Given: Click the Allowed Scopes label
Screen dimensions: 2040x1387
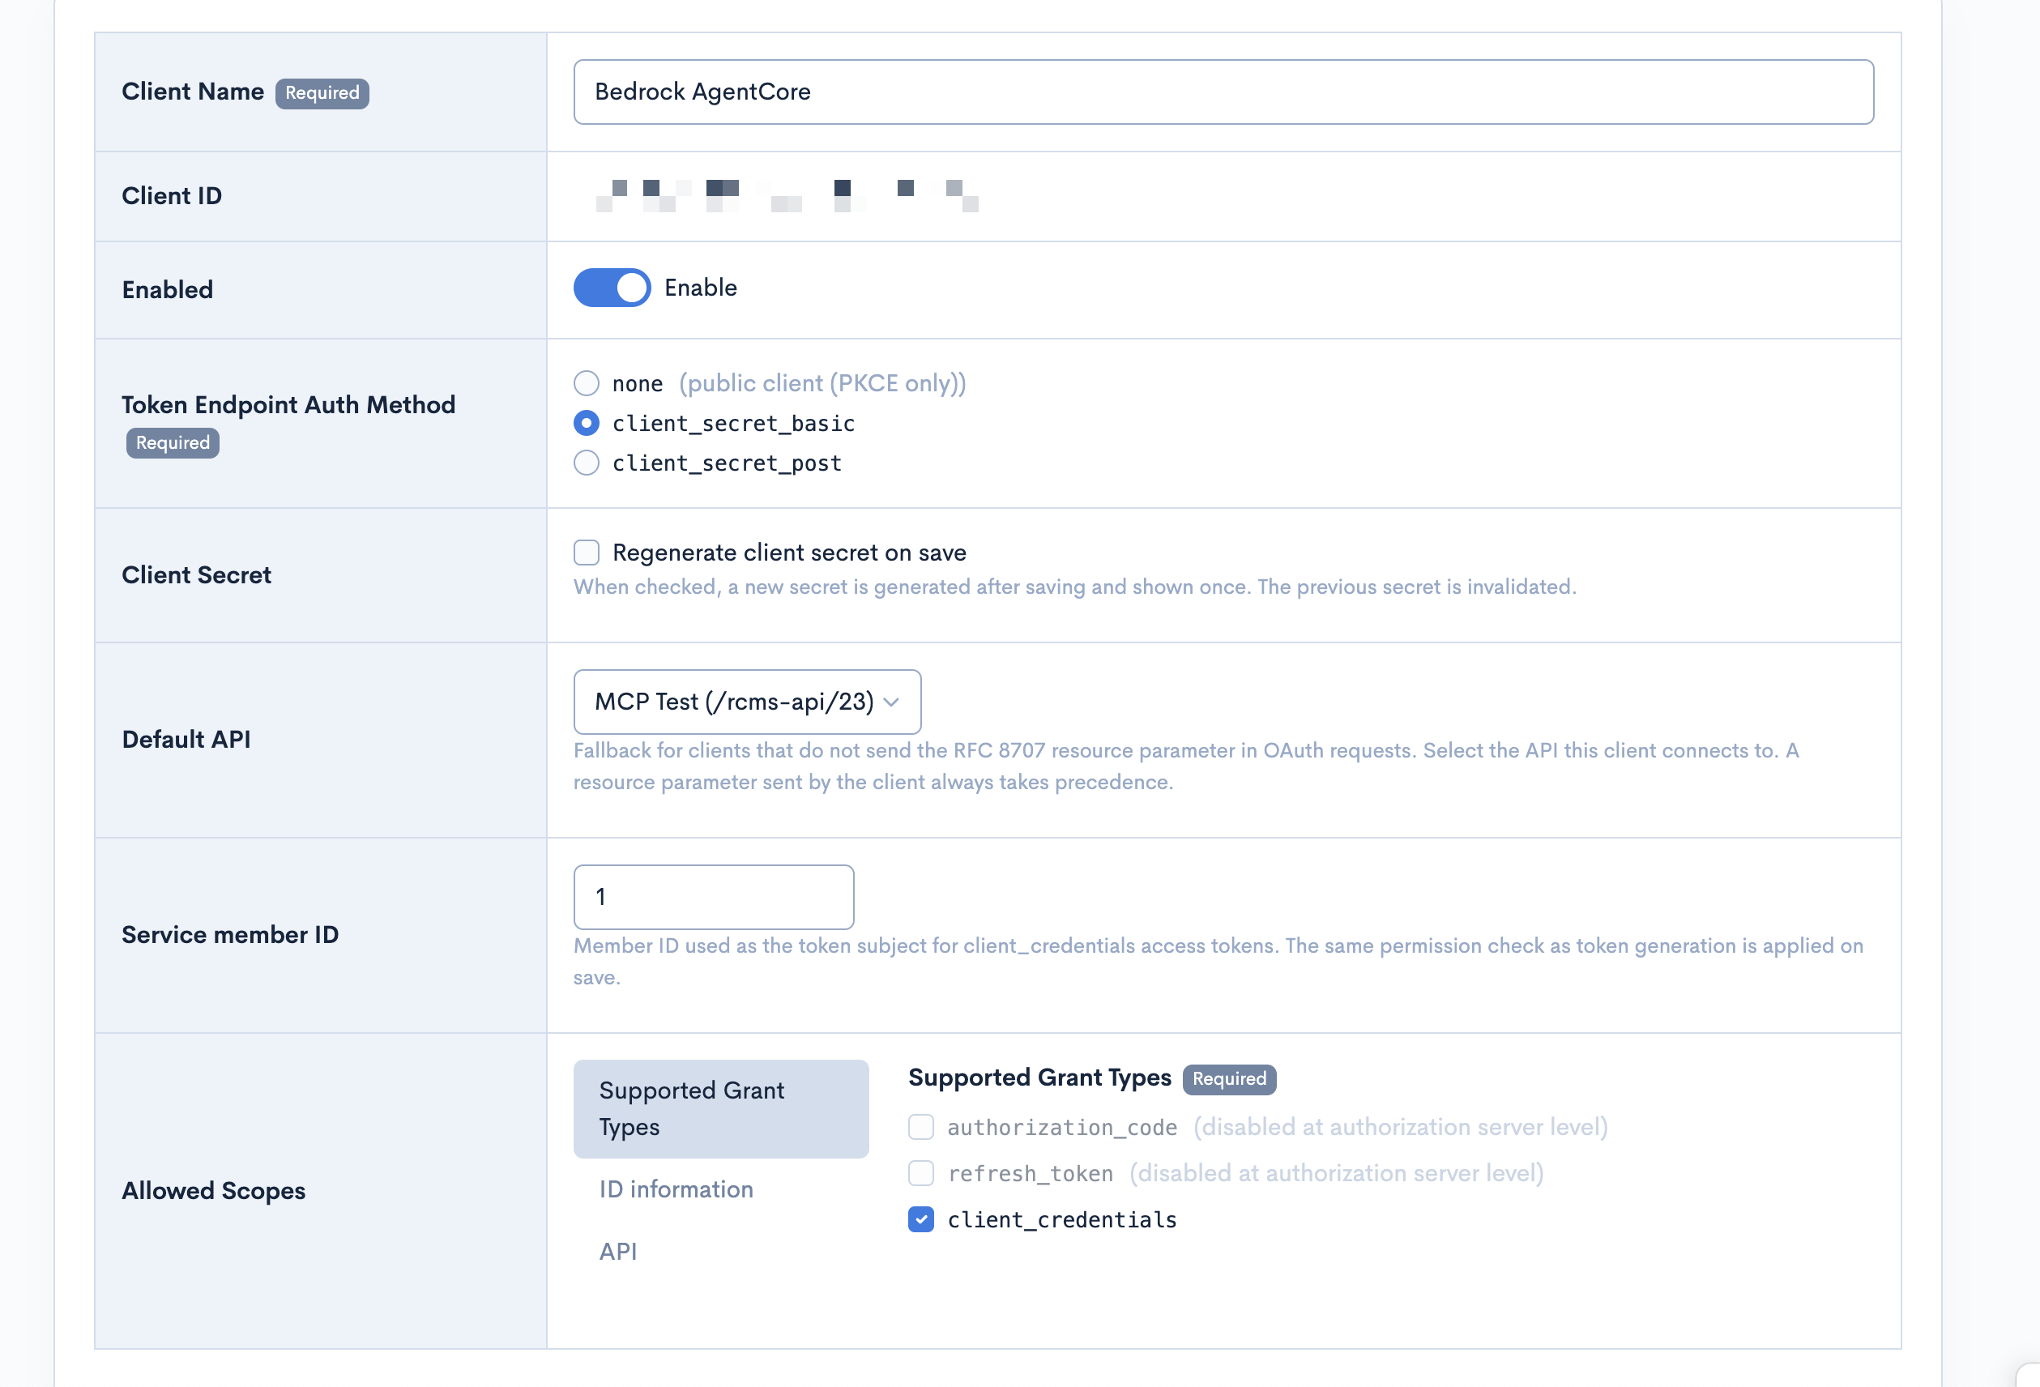Looking at the screenshot, I should click(213, 1191).
